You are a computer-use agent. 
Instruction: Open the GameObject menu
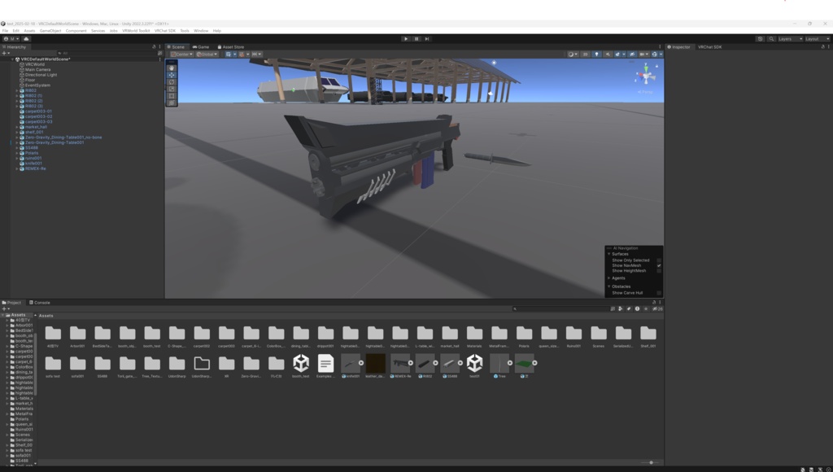coord(50,31)
